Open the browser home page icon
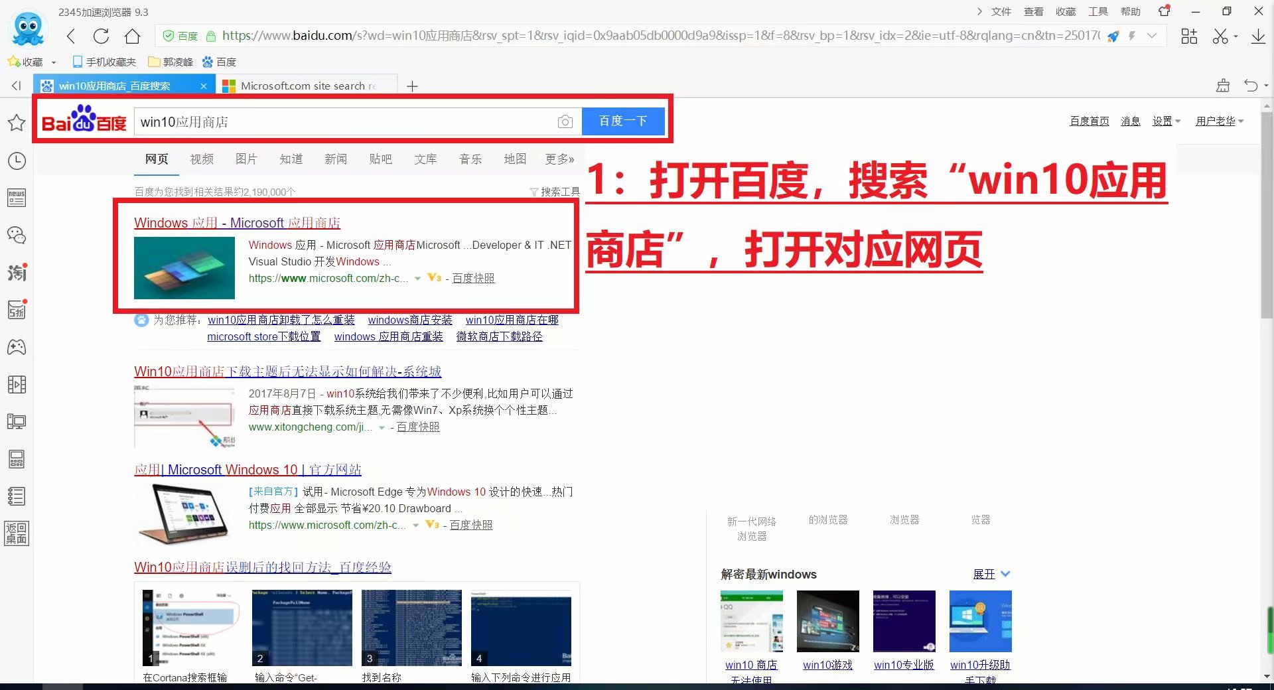 click(x=133, y=36)
